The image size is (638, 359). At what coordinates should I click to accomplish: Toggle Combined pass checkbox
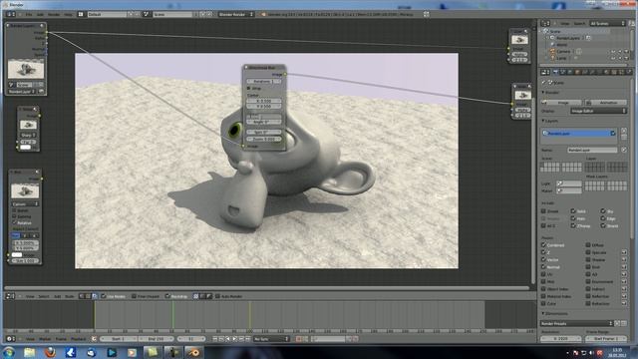click(x=543, y=245)
